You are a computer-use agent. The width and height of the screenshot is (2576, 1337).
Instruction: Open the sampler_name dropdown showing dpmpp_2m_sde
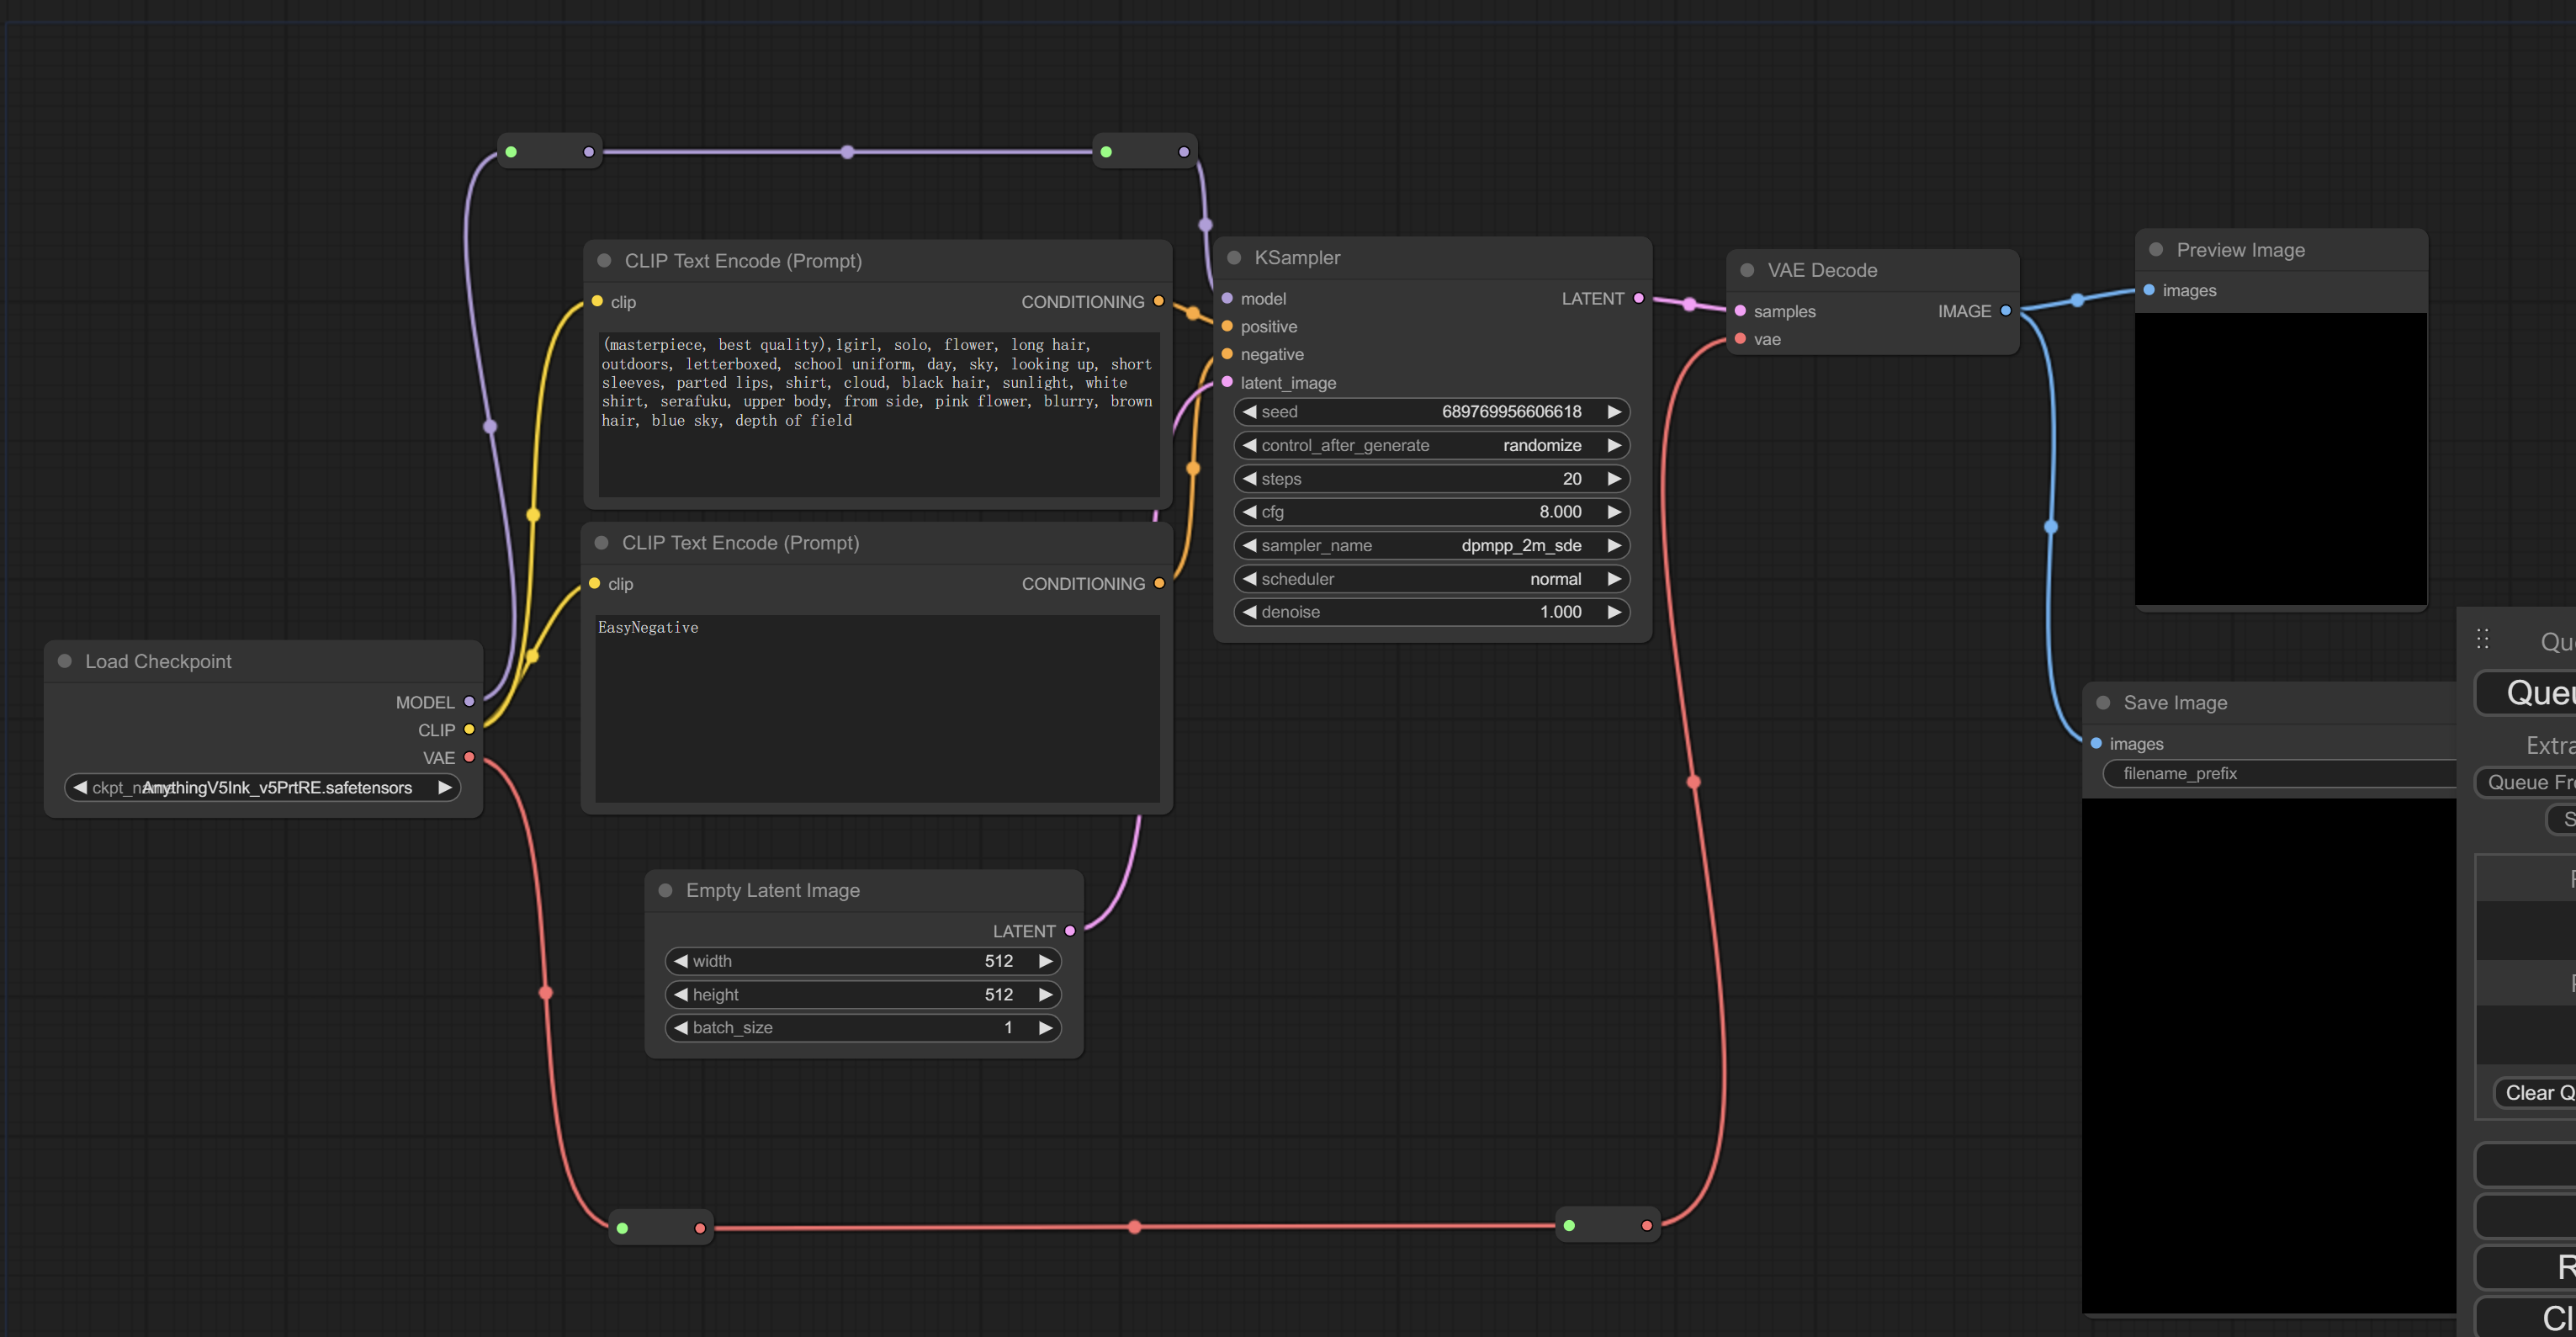click(x=1432, y=545)
